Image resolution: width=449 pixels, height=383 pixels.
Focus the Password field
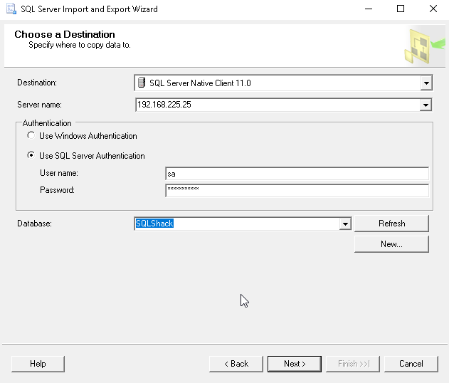(296, 190)
